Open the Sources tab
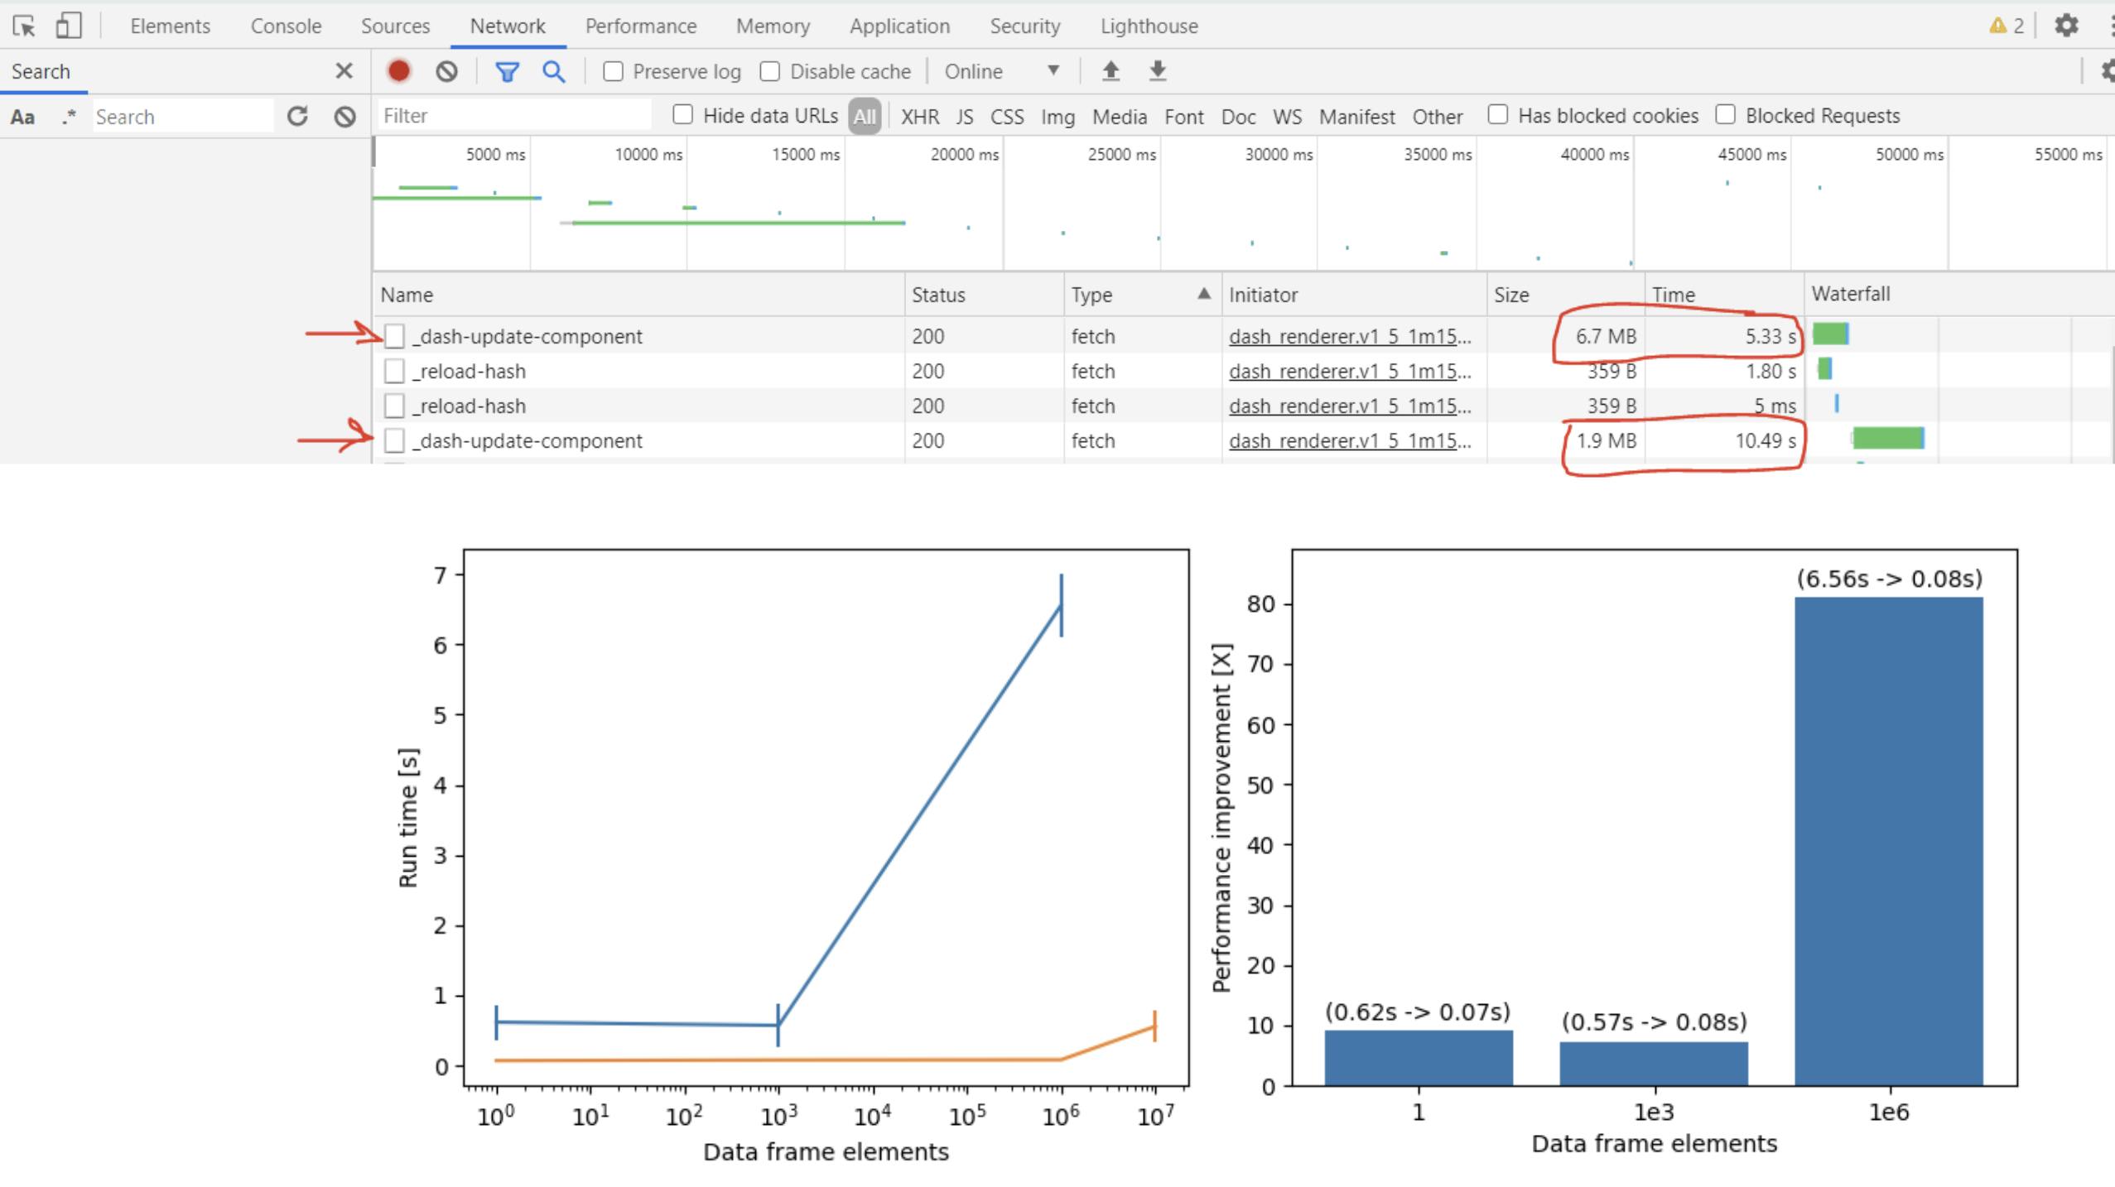This screenshot has height=1187, width=2115. (395, 26)
